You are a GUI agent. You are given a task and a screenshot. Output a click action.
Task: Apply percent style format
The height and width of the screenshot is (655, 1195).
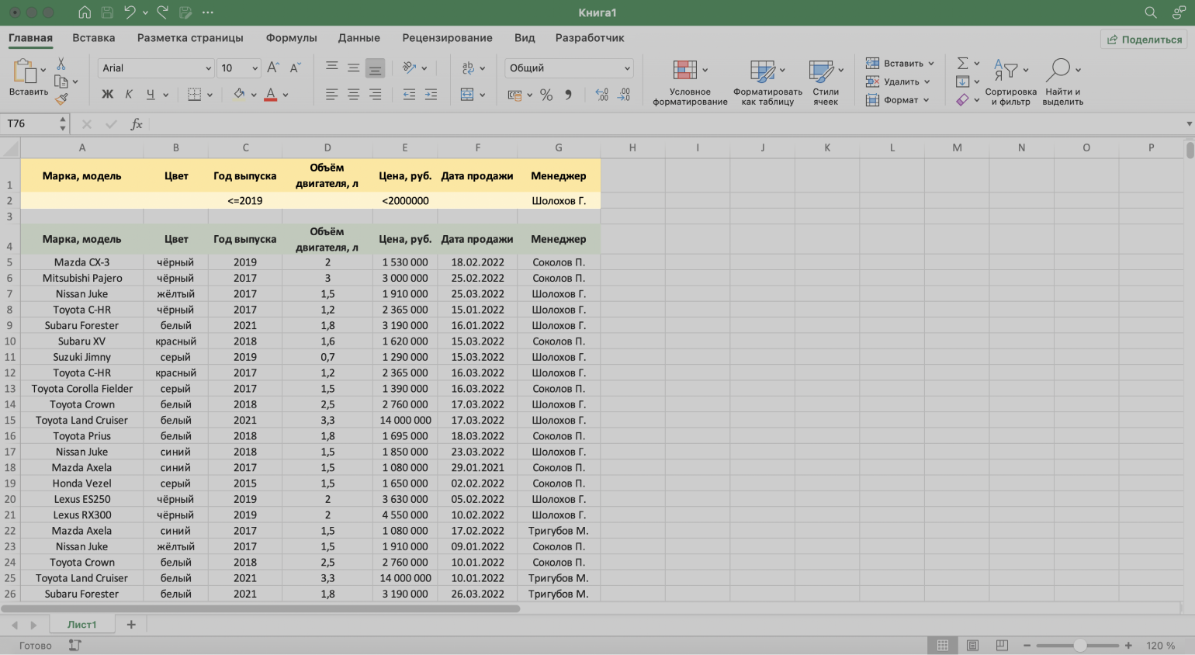[x=546, y=95]
